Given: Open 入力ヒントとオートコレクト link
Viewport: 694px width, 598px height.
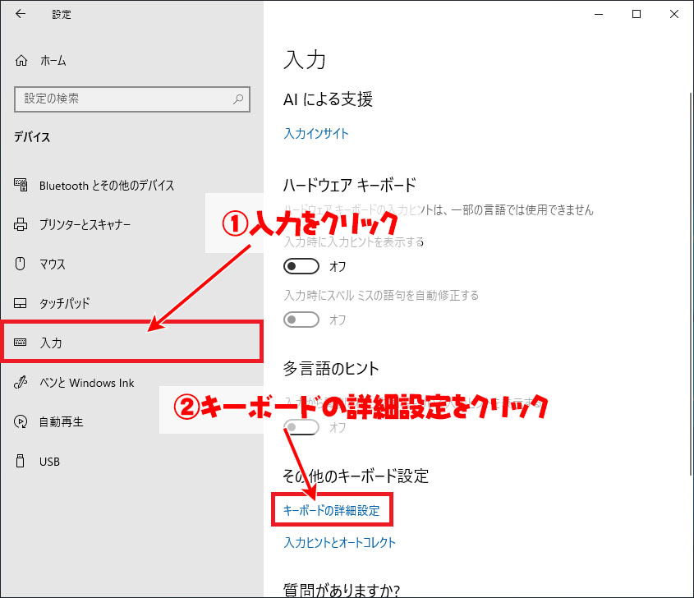Looking at the screenshot, I should [339, 542].
